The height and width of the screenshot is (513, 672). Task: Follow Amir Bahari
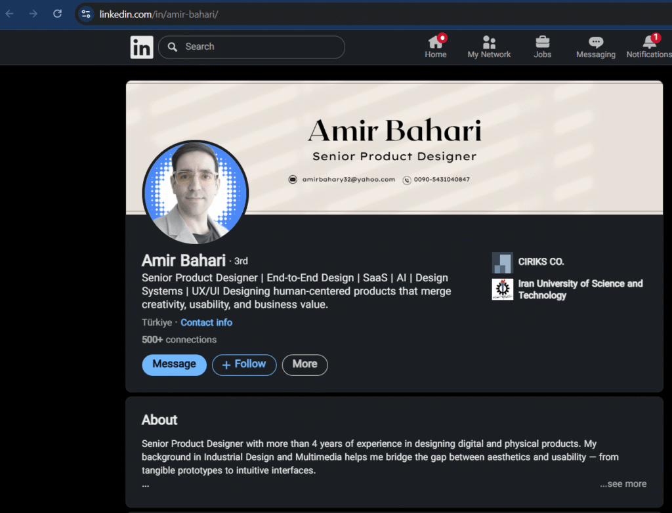tap(243, 365)
